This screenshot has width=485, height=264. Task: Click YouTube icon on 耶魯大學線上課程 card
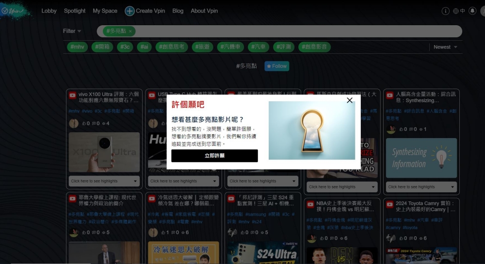point(73,199)
